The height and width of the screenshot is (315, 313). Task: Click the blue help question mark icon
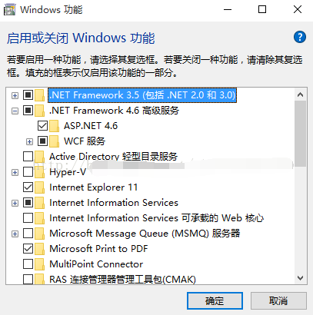pos(300,38)
